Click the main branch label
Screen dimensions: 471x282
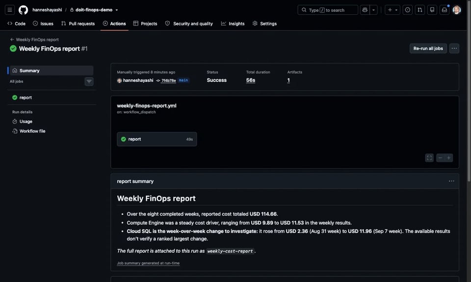click(183, 80)
